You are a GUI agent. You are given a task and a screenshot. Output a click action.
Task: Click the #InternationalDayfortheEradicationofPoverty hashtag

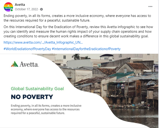pyautogui.click(x=86, y=49)
